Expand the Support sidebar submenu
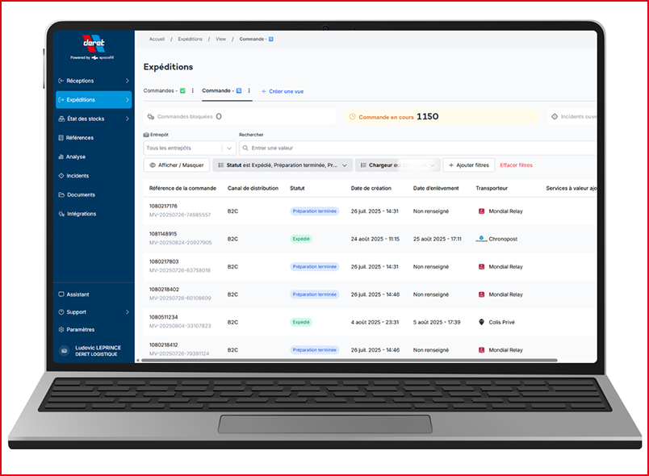 (127, 311)
